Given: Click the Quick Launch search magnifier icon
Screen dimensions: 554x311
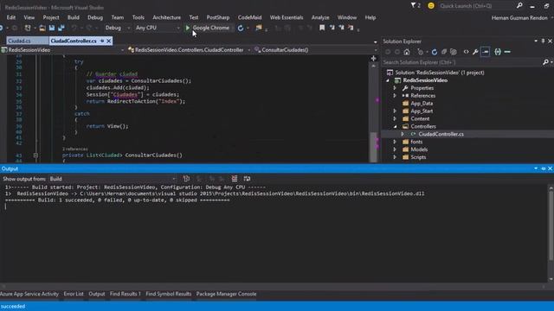Looking at the screenshot, I should point(519,5).
